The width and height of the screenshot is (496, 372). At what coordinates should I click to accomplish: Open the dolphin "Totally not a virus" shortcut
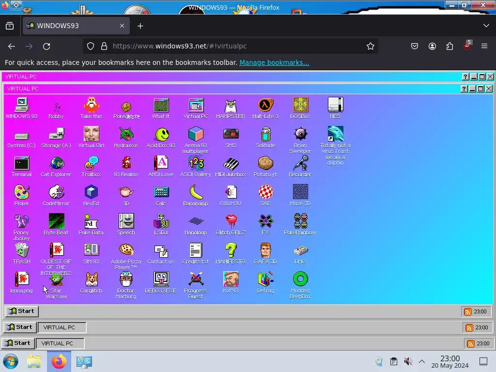(335, 146)
